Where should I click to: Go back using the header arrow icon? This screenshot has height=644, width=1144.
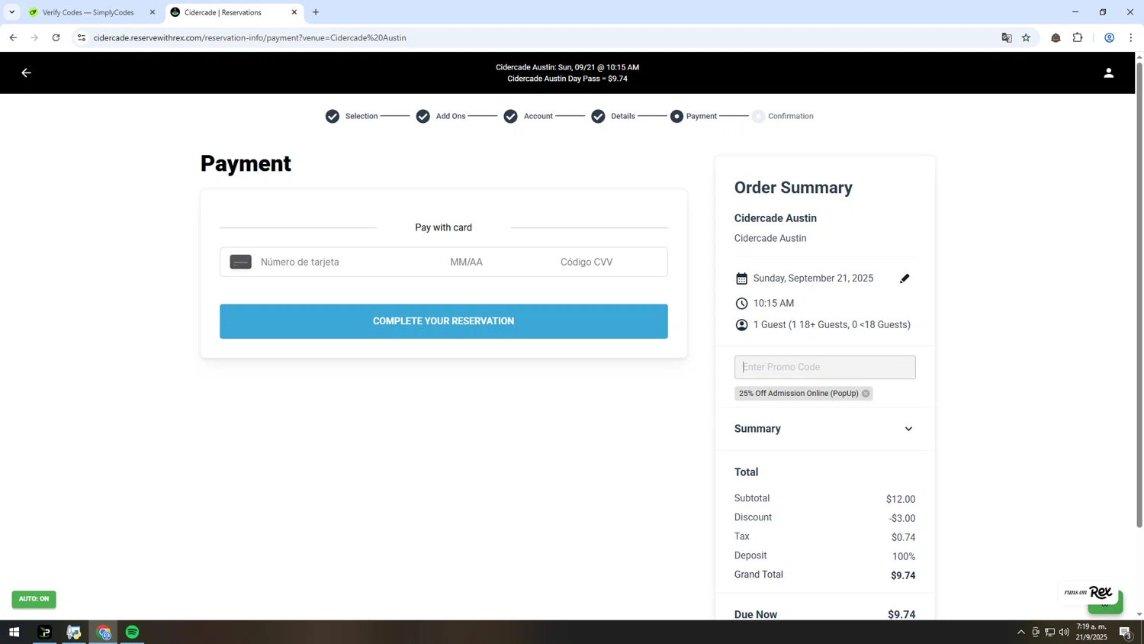tap(26, 72)
